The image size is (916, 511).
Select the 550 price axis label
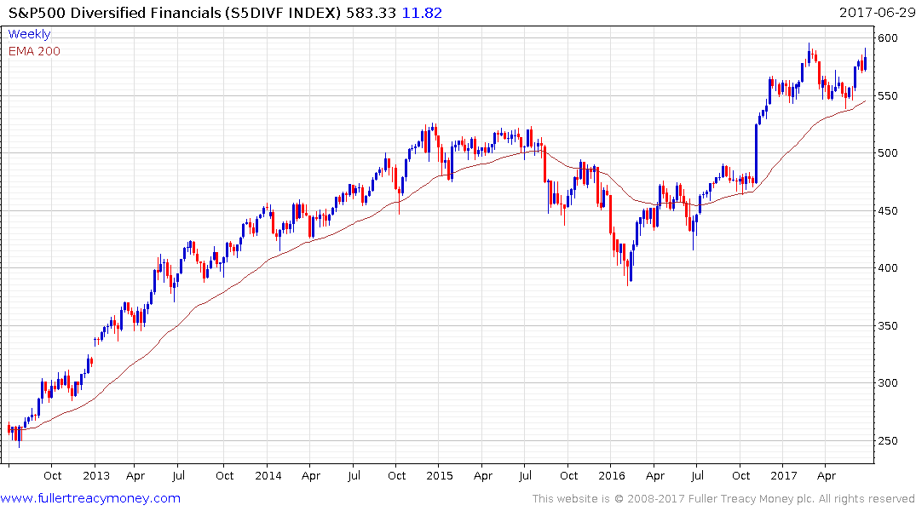coord(887,95)
